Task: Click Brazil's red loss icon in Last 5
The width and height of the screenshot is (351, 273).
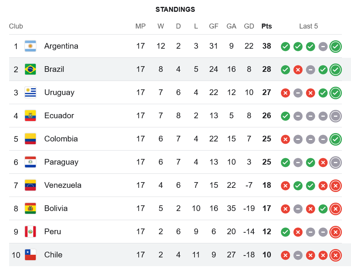Action: coord(298,70)
